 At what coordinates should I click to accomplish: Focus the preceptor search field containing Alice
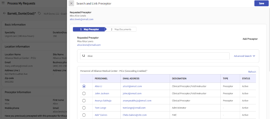click(155, 56)
